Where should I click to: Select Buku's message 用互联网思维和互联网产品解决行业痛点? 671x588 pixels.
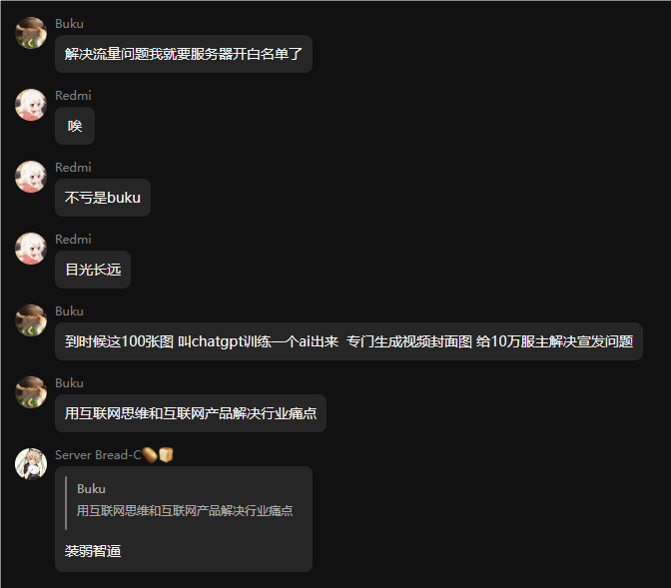[x=191, y=413]
